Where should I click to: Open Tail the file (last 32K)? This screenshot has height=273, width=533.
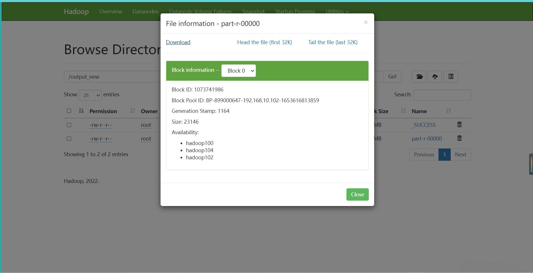click(333, 42)
